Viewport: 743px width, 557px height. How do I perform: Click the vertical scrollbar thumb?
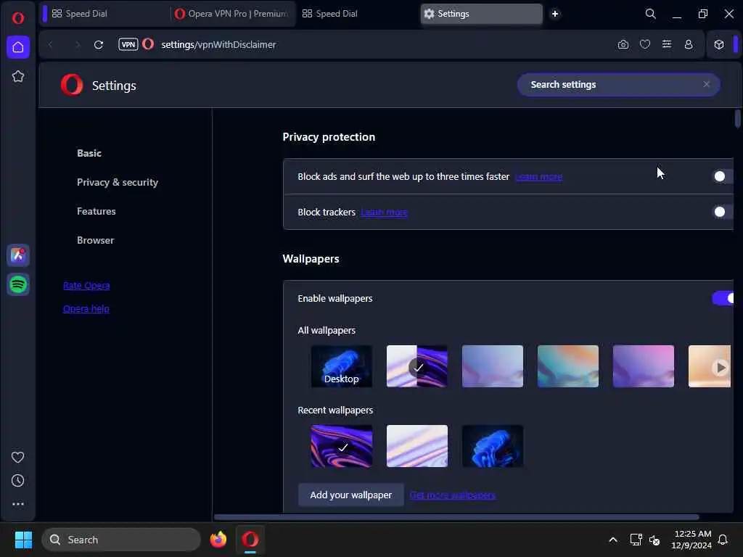(x=737, y=118)
